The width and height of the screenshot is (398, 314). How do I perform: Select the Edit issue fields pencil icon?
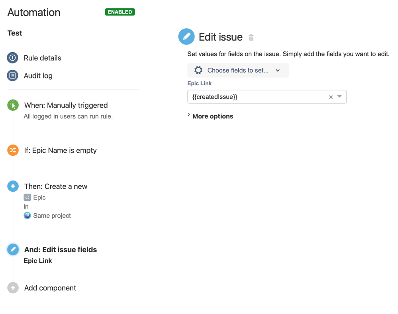(x=13, y=249)
